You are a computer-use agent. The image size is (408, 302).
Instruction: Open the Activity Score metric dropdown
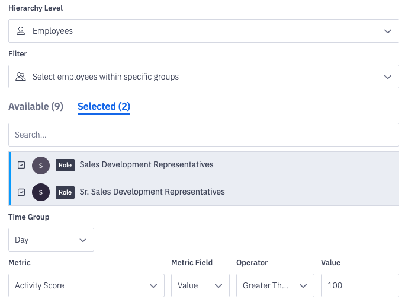86,285
